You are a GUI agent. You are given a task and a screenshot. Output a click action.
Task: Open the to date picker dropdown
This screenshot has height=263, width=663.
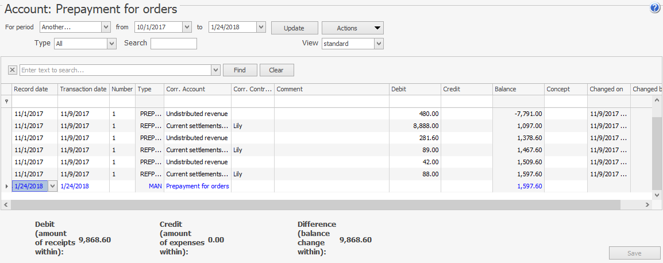pos(261,27)
